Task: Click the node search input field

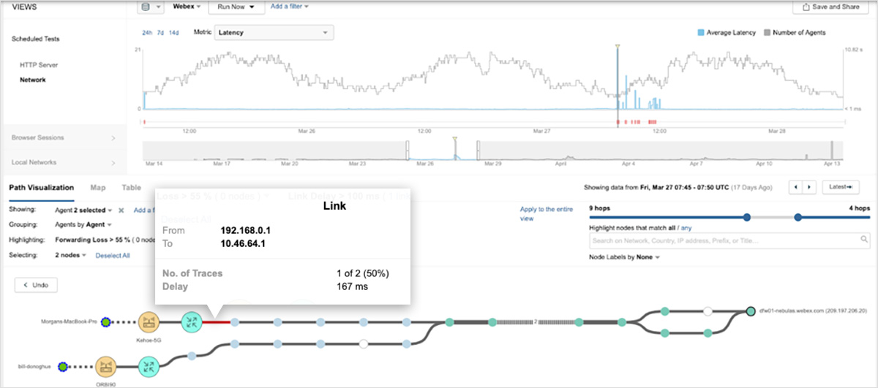Action: [724, 239]
